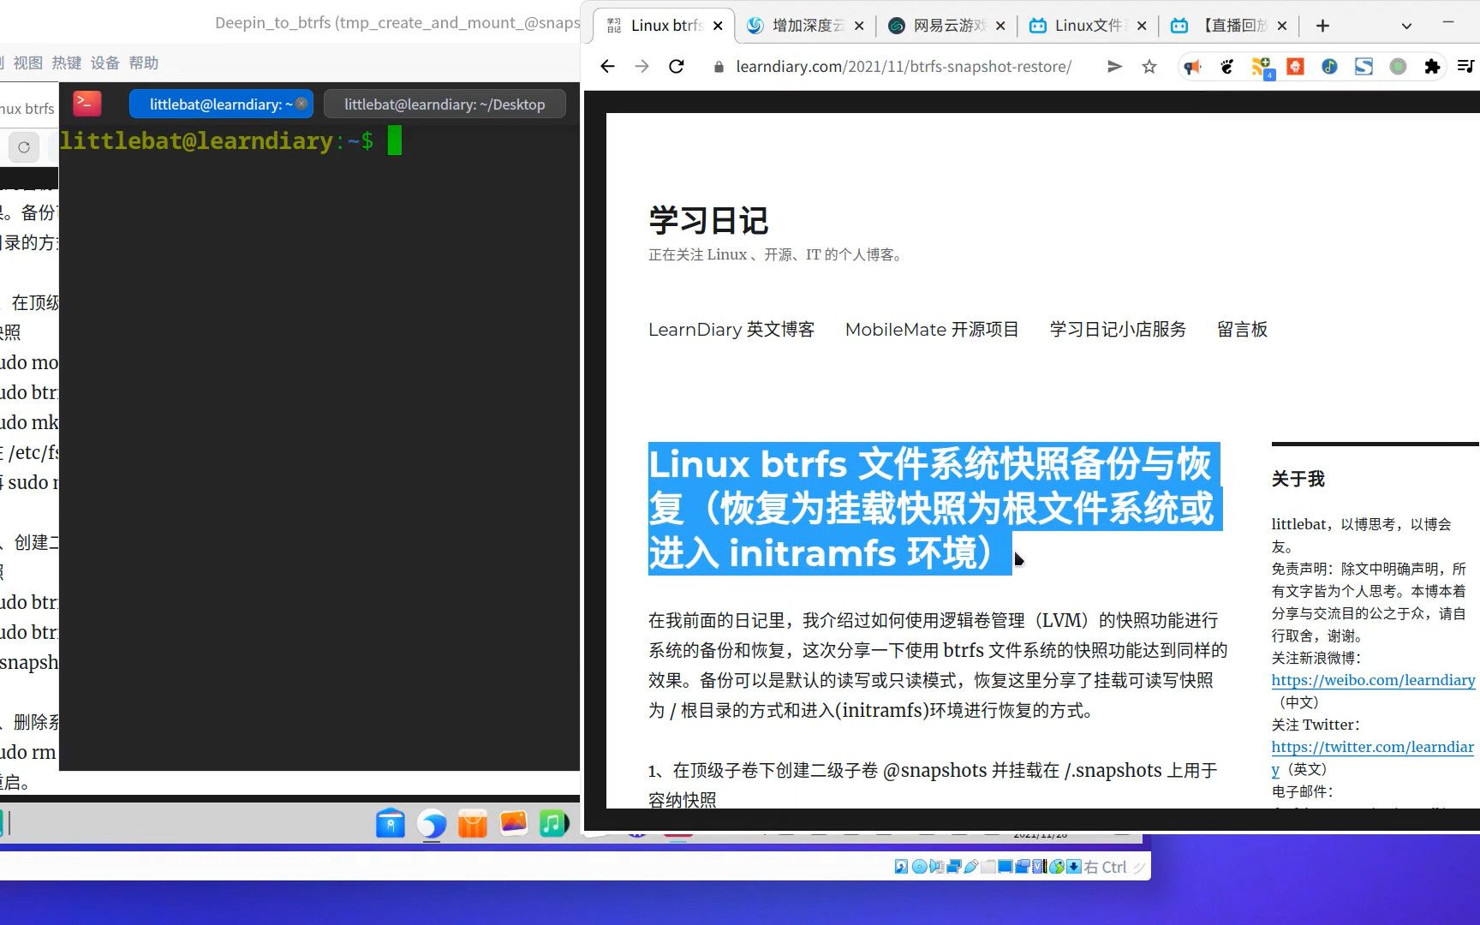This screenshot has width=1480, height=925.
Task: Click the 关于我 sidebar heading
Action: coord(1298,479)
